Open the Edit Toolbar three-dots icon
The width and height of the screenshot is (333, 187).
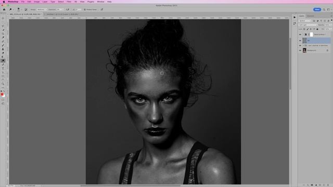tap(3, 88)
